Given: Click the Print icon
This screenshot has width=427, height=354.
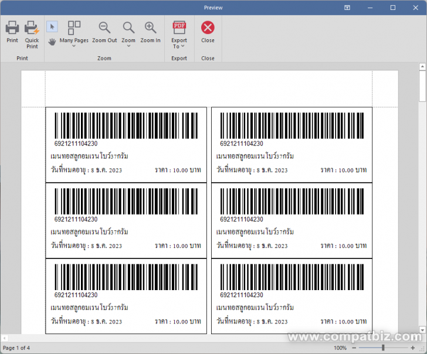Looking at the screenshot, I should tap(12, 28).
